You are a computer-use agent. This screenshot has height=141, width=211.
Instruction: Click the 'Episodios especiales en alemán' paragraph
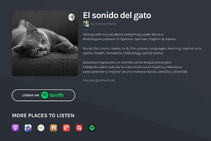tap(135, 67)
